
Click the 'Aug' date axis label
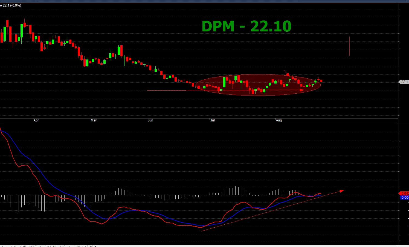coord(279,120)
